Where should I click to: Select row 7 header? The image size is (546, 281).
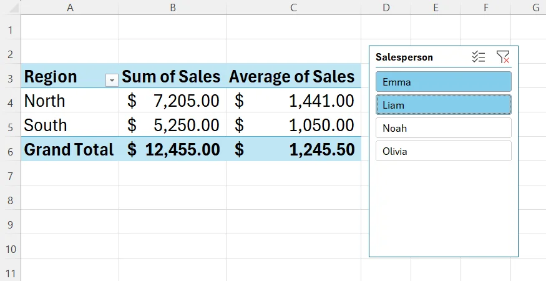click(11, 173)
